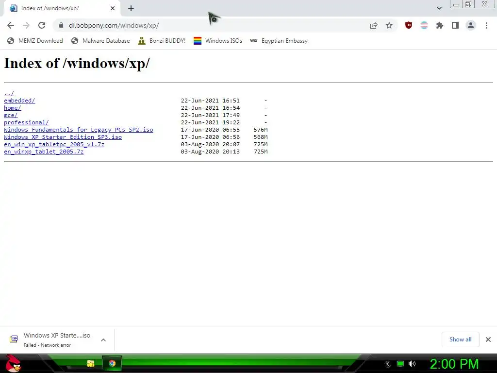
Task: Click the 576M size text
Action: [x=261, y=130]
